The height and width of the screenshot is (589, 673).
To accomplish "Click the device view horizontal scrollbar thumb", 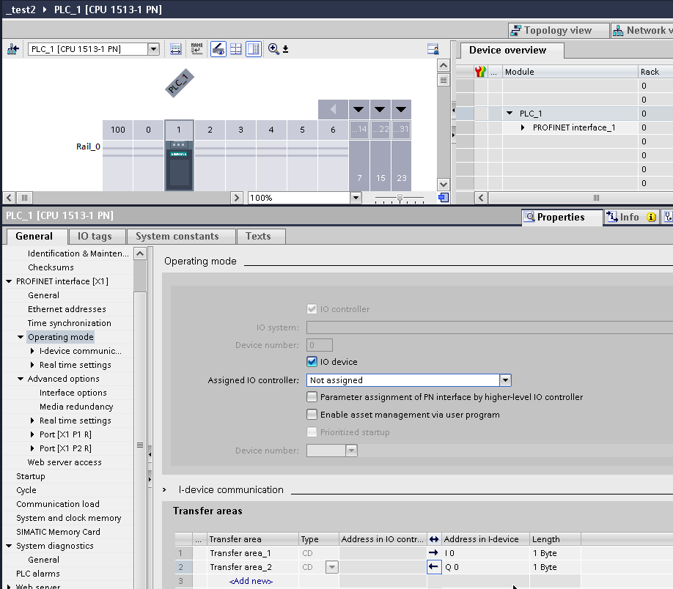I will (24, 198).
